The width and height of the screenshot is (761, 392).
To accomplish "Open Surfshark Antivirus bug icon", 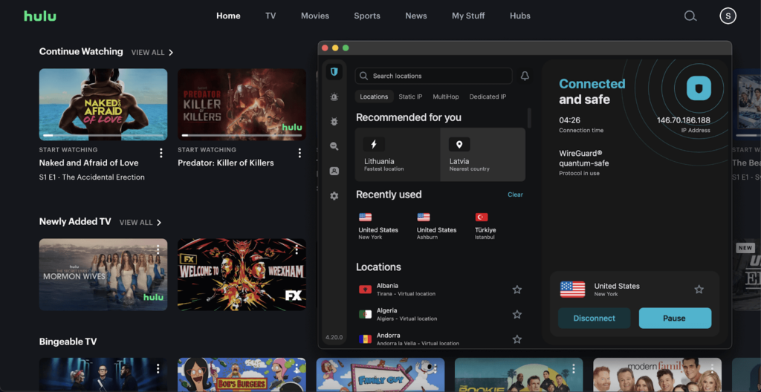I will (x=334, y=122).
